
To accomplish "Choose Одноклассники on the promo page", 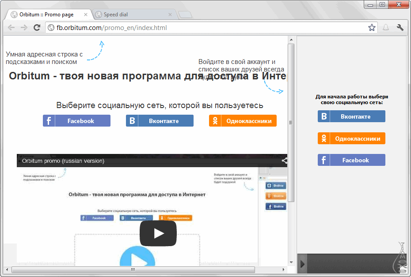I will click(x=243, y=121).
